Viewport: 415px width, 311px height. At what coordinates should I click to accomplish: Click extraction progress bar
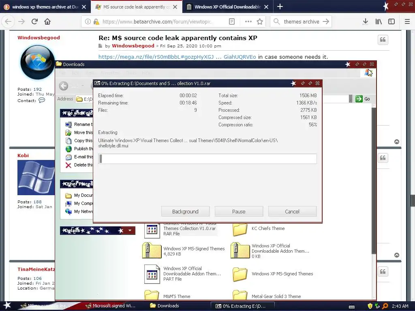[207, 159]
